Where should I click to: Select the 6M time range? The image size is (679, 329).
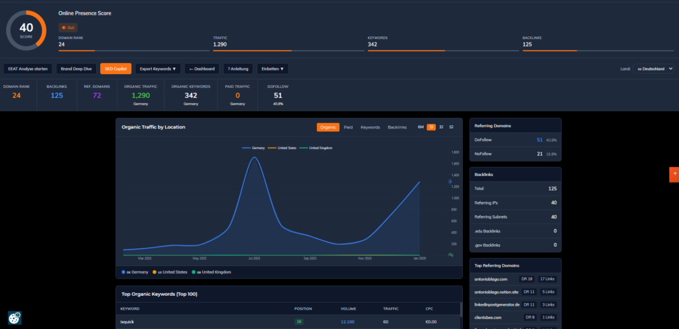[420, 127]
